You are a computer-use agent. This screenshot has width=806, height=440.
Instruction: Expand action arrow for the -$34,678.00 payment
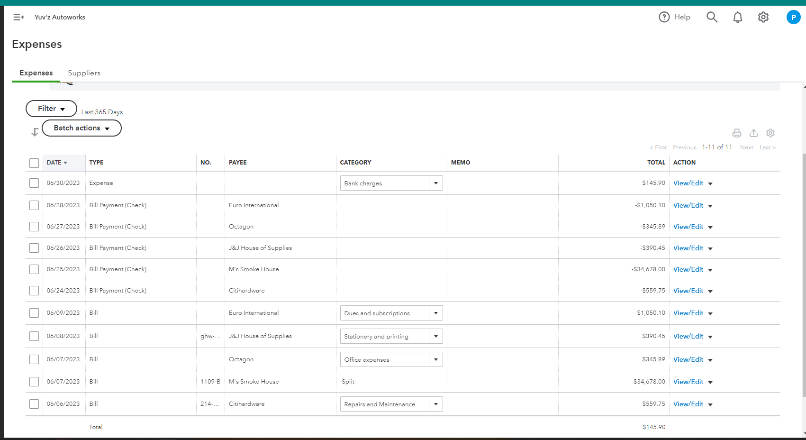(x=710, y=270)
